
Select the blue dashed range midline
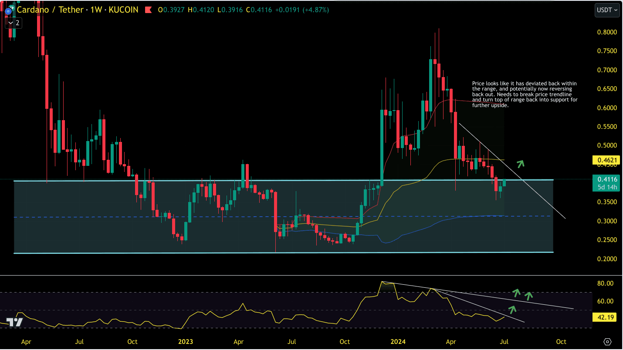283,217
